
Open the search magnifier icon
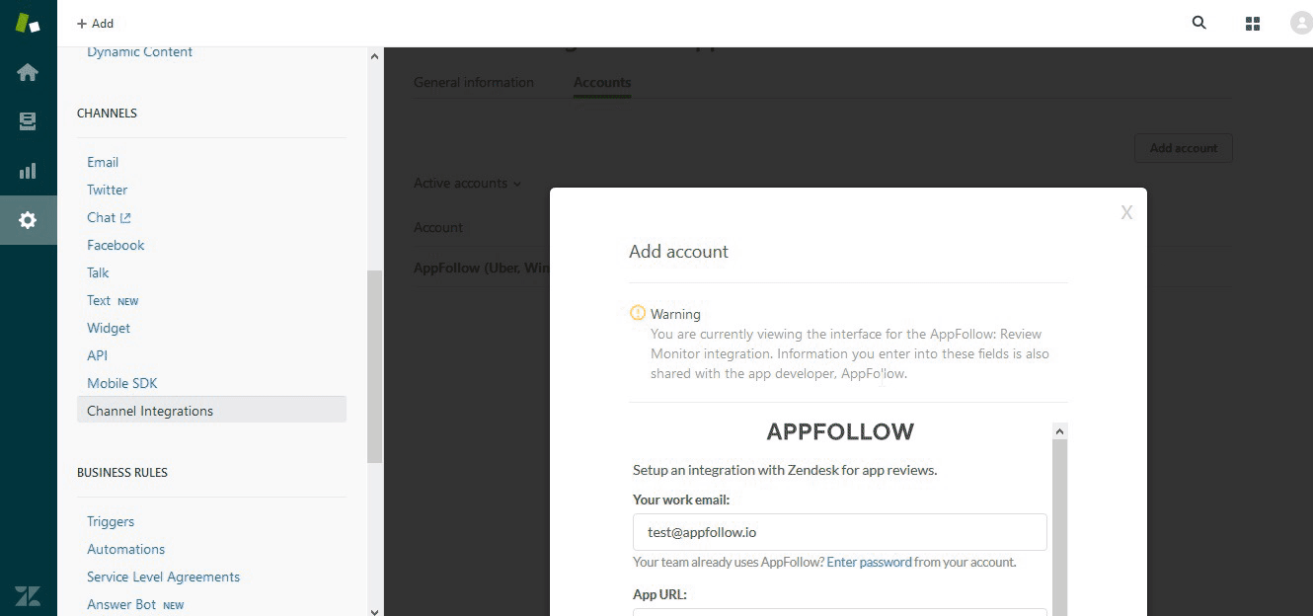coord(1199,23)
